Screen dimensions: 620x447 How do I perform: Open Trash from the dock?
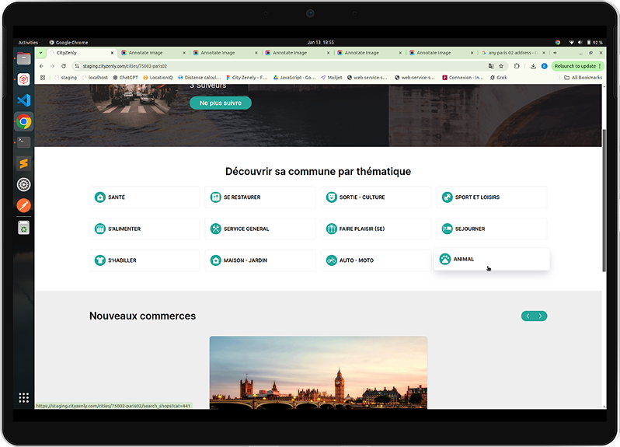pyautogui.click(x=24, y=228)
